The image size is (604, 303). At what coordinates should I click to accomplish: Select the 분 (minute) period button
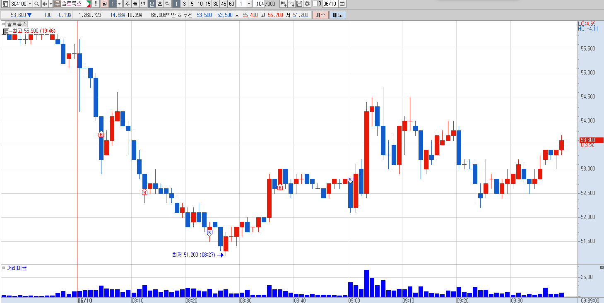(152, 4)
